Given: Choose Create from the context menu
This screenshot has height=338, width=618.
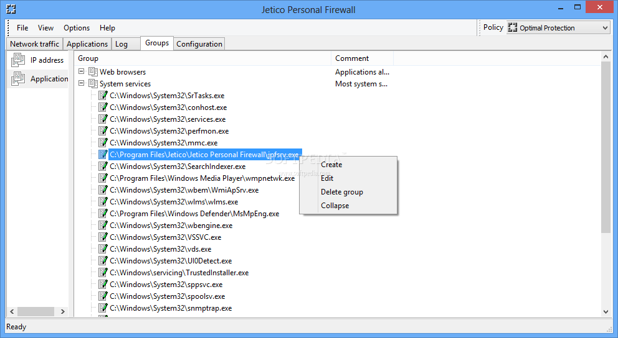Looking at the screenshot, I should (x=348, y=164).
